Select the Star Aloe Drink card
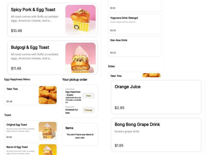The image size is (207, 155). click(135, 46)
